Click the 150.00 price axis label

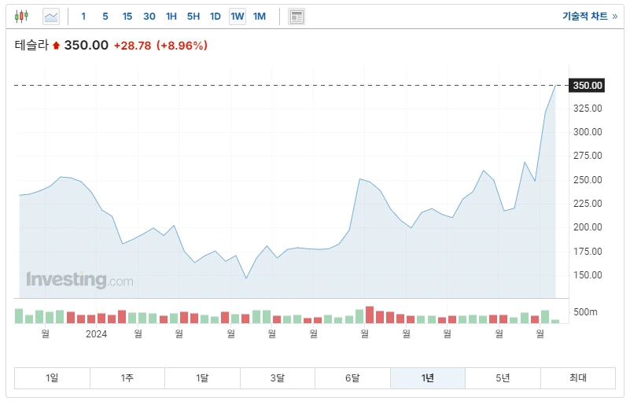click(x=588, y=275)
